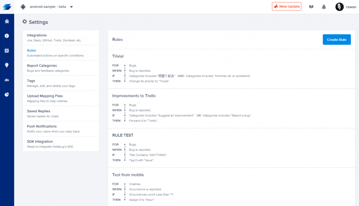359x206 pixels.
Task: Open the team members icon in the sidebar
Action: 7,80
